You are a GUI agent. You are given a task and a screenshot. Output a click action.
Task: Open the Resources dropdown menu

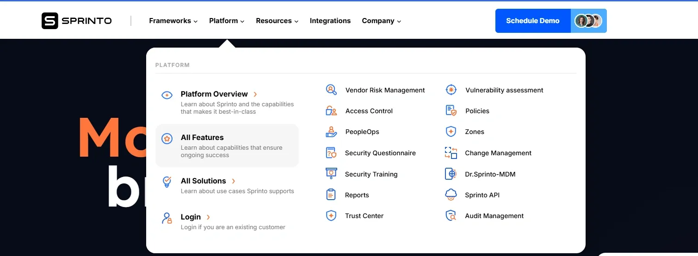pos(277,21)
